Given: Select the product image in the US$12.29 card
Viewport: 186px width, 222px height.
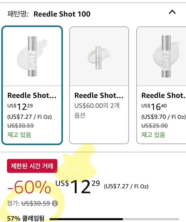Looking at the screenshot, I should 32,56.
